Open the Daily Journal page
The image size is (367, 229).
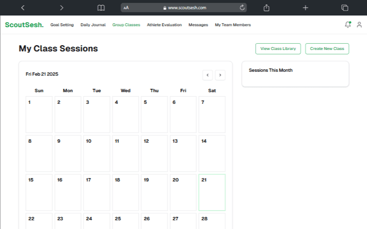point(93,25)
